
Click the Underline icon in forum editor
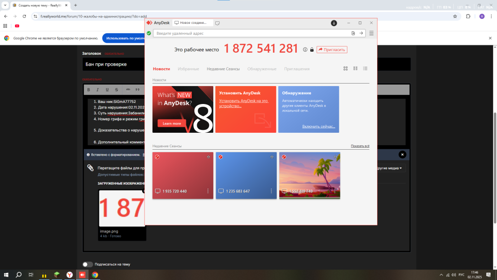coord(107,90)
